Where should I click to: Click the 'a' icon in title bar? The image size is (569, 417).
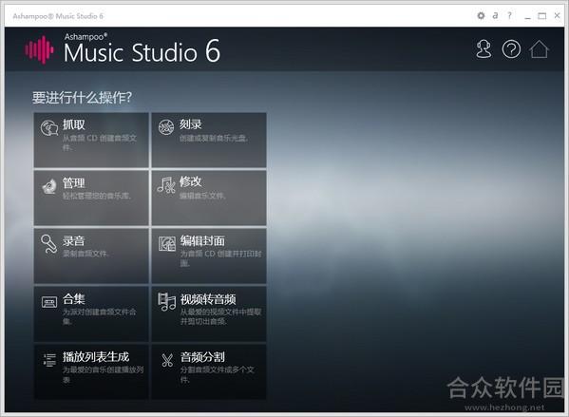(x=495, y=15)
